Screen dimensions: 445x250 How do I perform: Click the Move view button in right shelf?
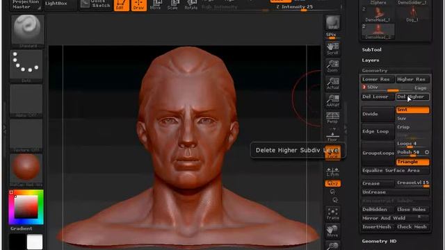point(332,231)
